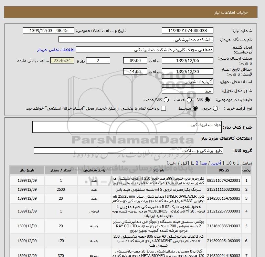
Task: Select the کالا radio button
Action: [207, 100]
